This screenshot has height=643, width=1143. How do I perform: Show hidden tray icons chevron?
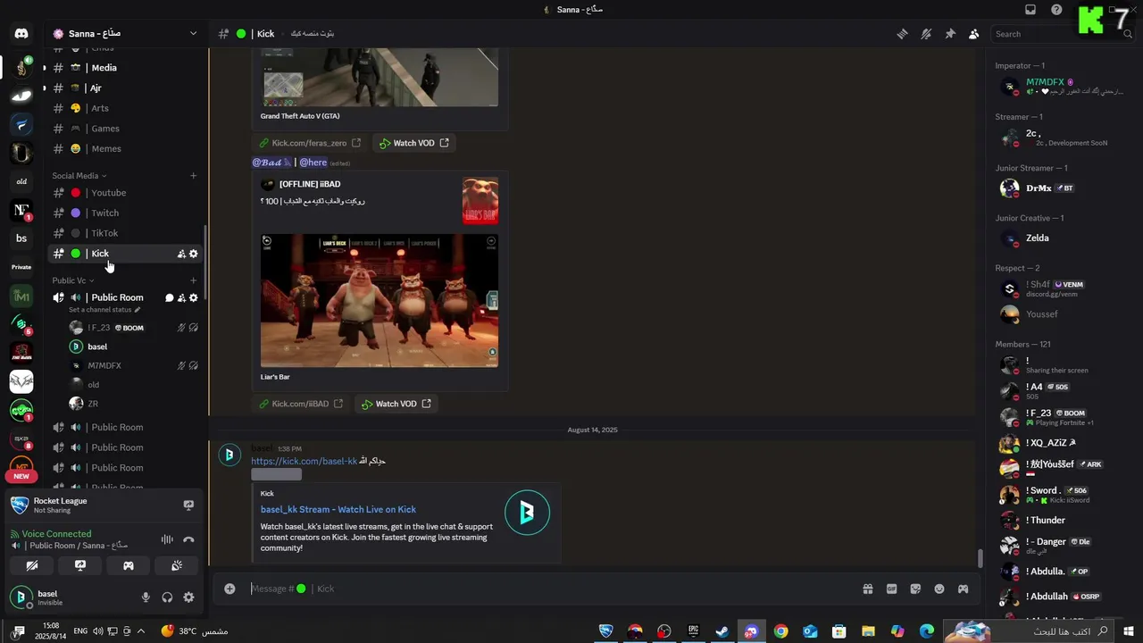coord(141,631)
